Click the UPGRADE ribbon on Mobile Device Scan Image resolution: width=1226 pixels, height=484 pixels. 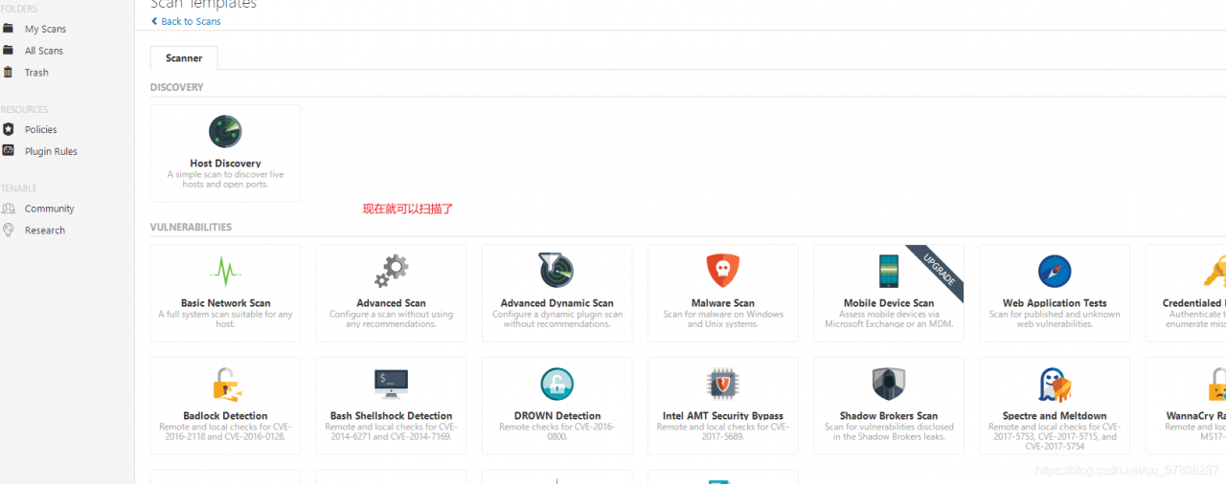[x=941, y=270]
